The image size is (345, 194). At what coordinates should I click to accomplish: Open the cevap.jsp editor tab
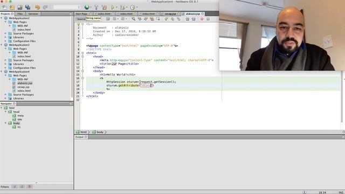pyautogui.click(x=170, y=13)
